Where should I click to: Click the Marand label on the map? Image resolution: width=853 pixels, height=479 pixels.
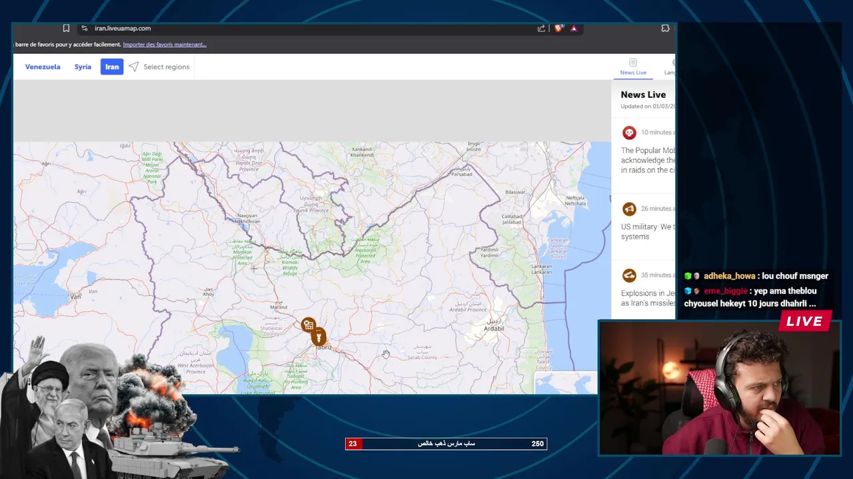(279, 307)
